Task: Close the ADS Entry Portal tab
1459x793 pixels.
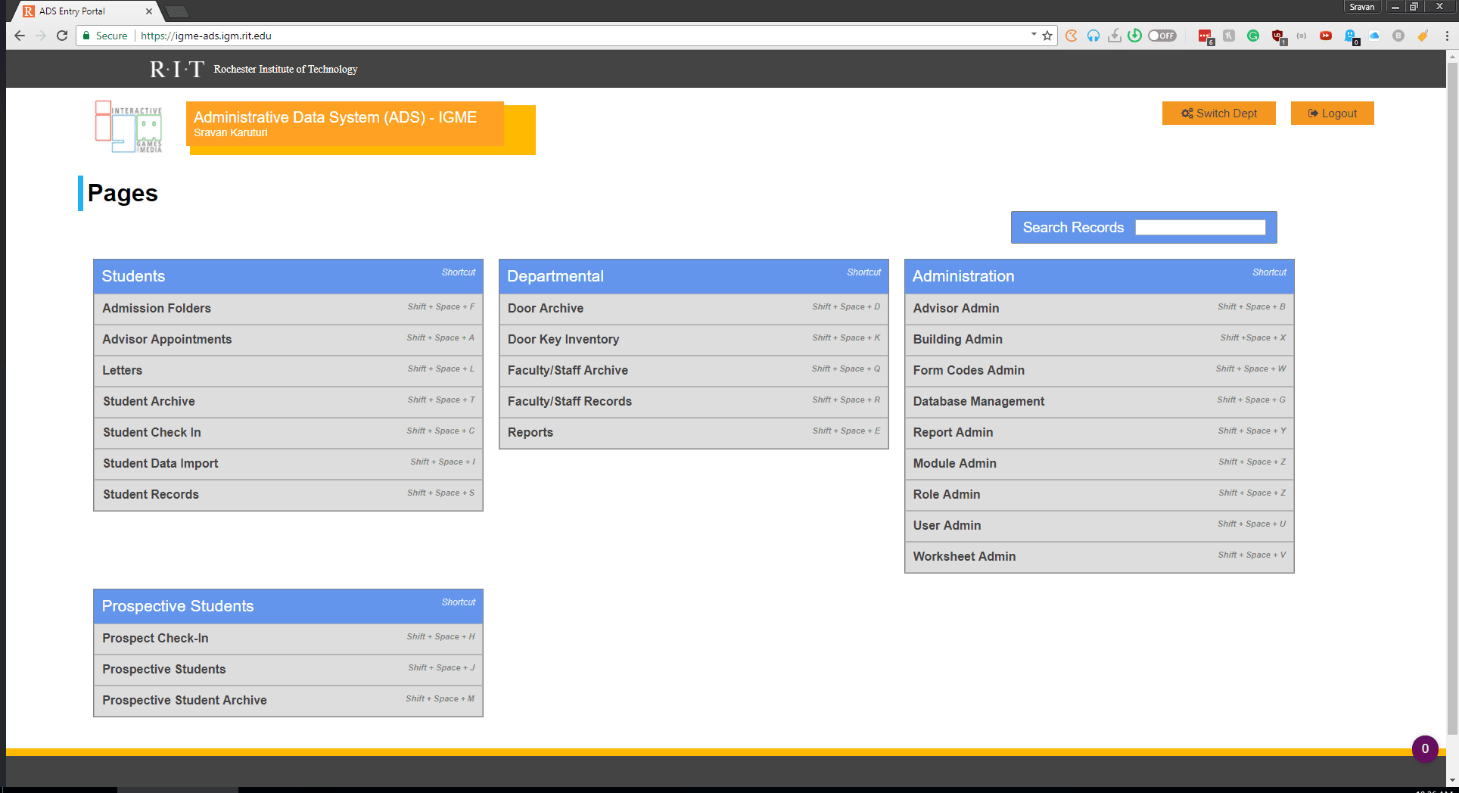Action: tap(149, 11)
